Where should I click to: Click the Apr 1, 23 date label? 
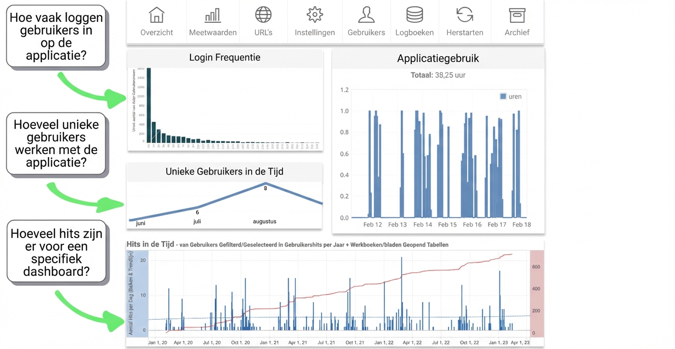click(520, 342)
